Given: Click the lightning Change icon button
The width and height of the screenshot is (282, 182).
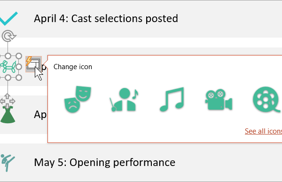Looking at the screenshot, I should pyautogui.click(x=34, y=64).
